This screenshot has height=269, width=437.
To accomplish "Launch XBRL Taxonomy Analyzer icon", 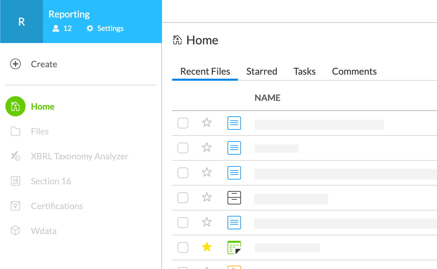I will pos(15,156).
